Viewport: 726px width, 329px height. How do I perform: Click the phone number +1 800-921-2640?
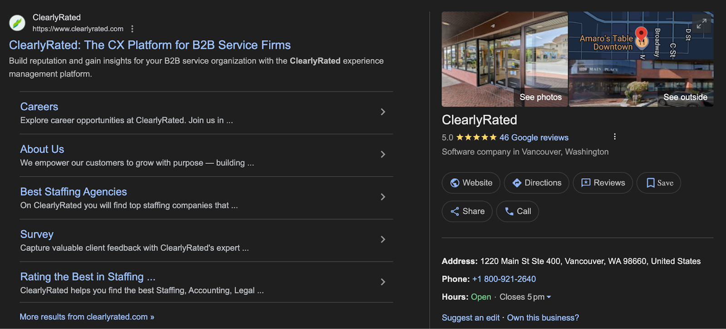coord(504,279)
